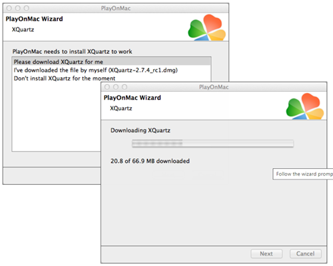Viewport: 333px width, 266px height.
Task: Click the 'Downloading XQuartz' label
Action: (141, 130)
